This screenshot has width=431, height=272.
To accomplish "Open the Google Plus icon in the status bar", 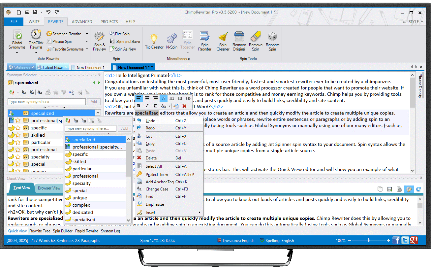I will coord(414,240).
